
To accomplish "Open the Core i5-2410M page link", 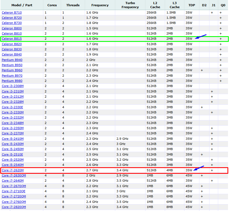I will tap(13, 139).
